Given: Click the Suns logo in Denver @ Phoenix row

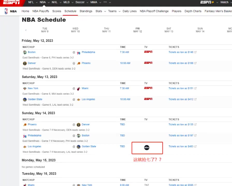Looking at the screenshot, I should pos(78,63).
